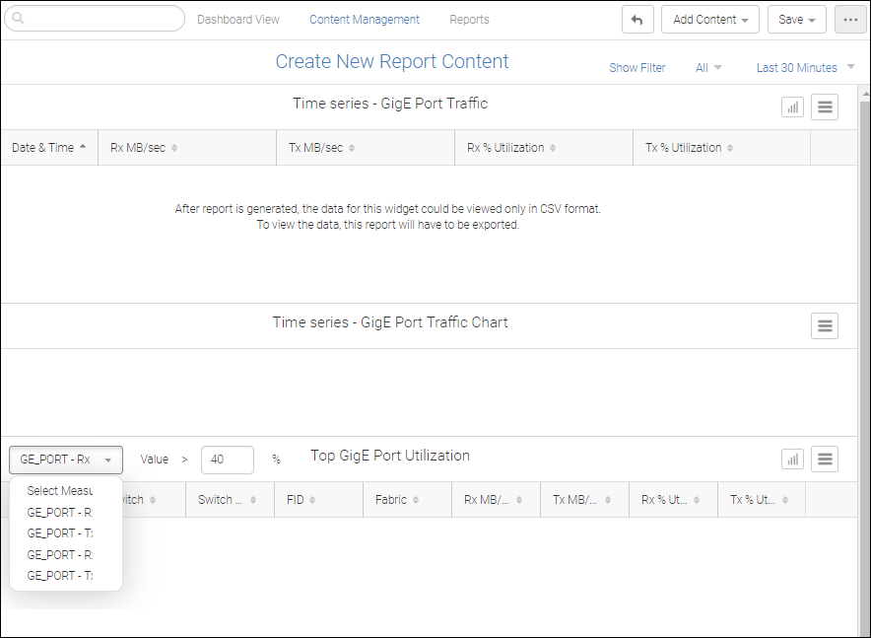Screen dimensions: 871x638
Task: Click the magnifier icon in search box
Action: coord(18,19)
